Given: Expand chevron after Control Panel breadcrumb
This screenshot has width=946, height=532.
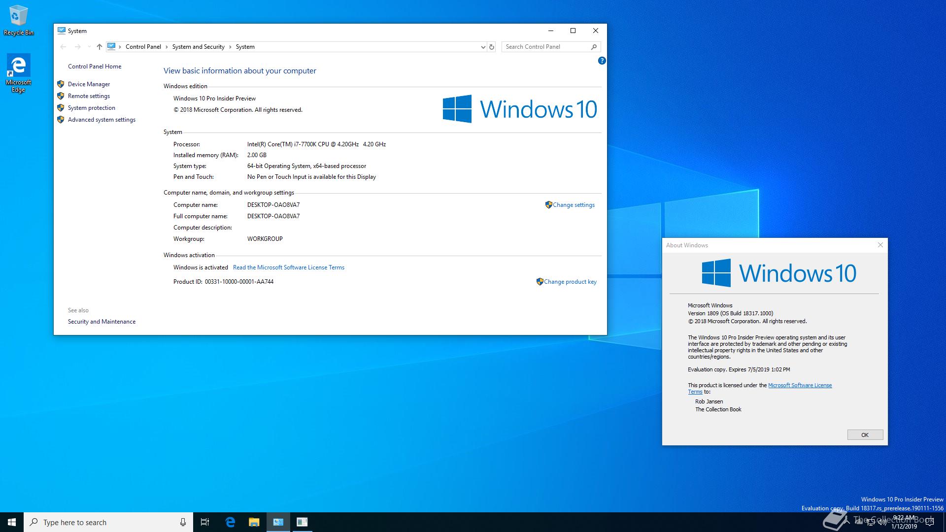Looking at the screenshot, I should tap(167, 47).
